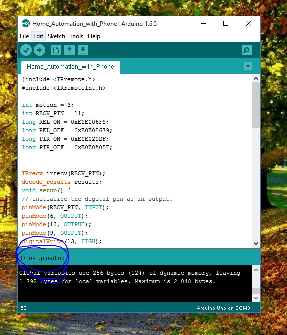The height and width of the screenshot is (335, 287).
Task: Click the line 'digitalWrite(13, HIGH);'
Action: 62,241
